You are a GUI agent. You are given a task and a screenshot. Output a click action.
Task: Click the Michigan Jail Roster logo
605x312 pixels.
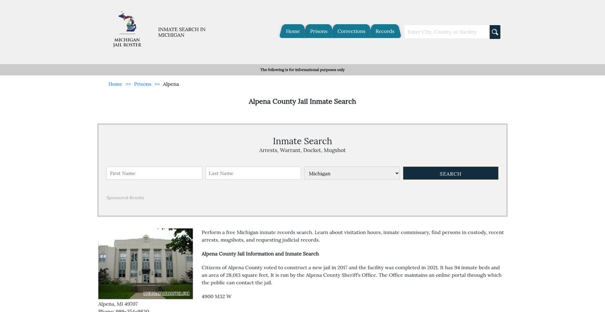tap(127, 30)
